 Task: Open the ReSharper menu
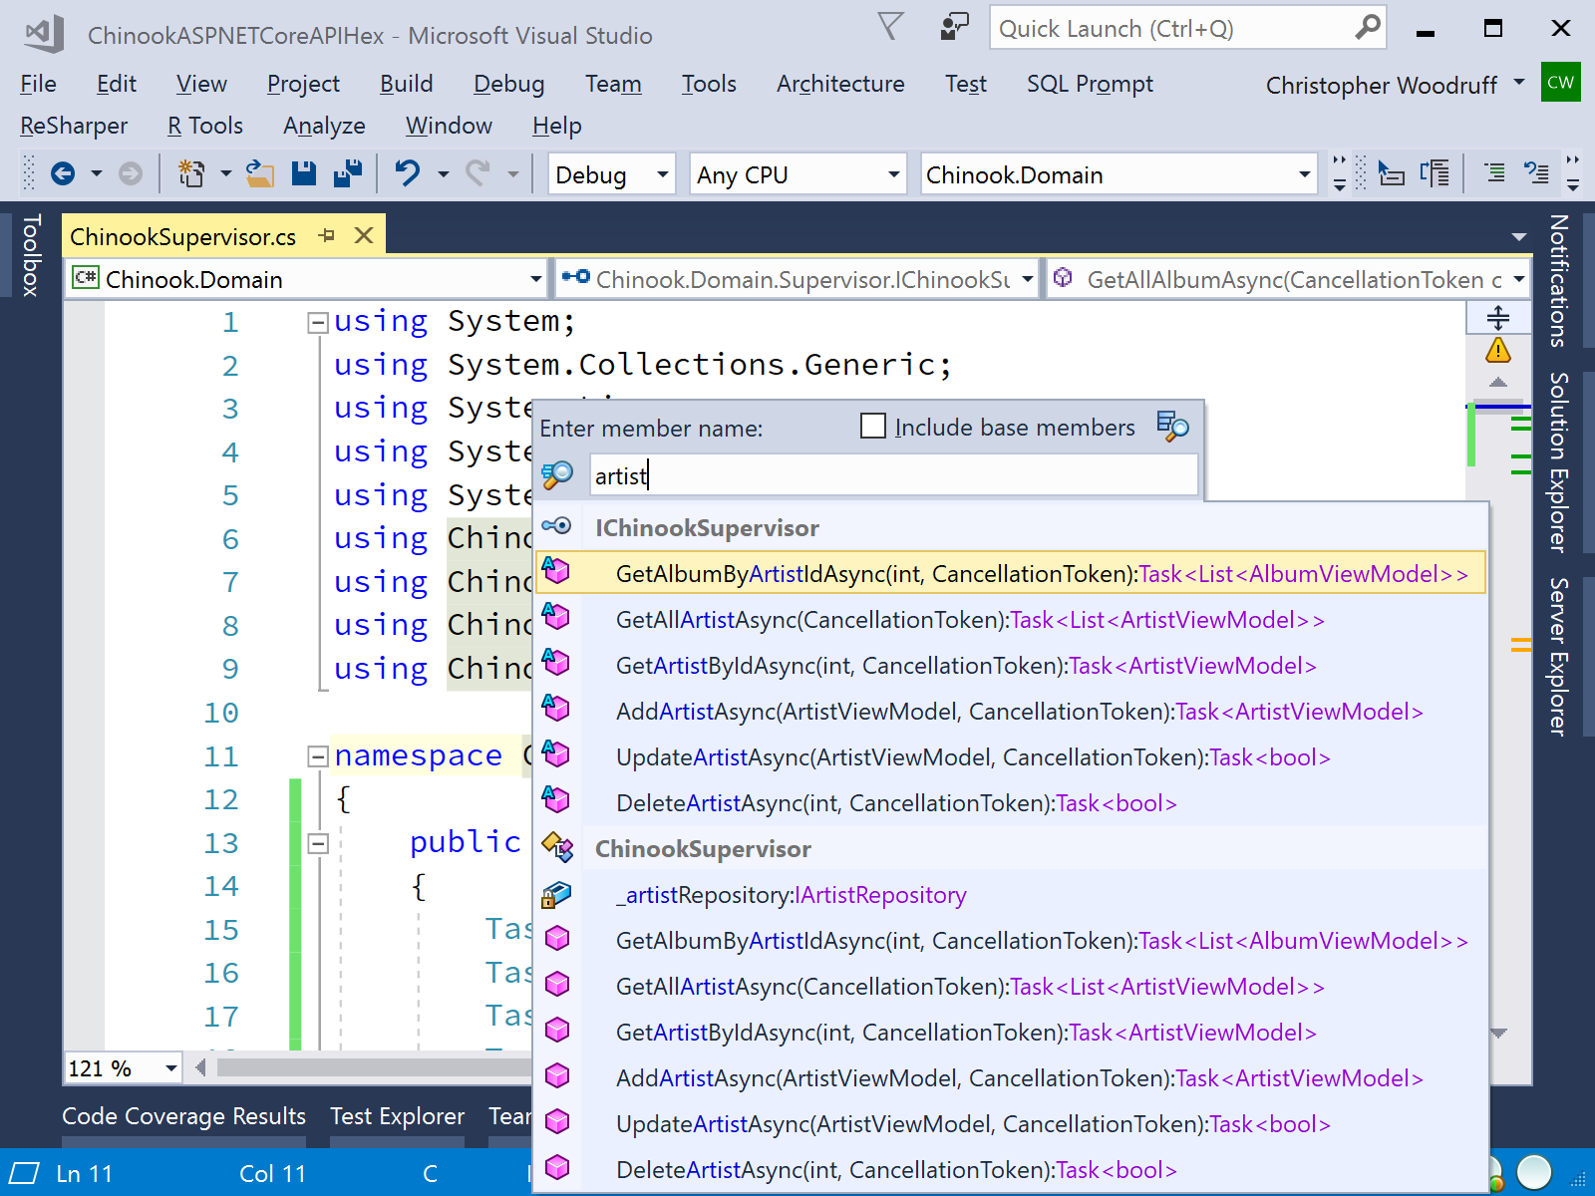74,126
